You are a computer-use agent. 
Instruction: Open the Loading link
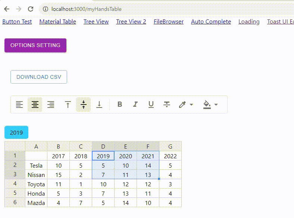tap(249, 22)
